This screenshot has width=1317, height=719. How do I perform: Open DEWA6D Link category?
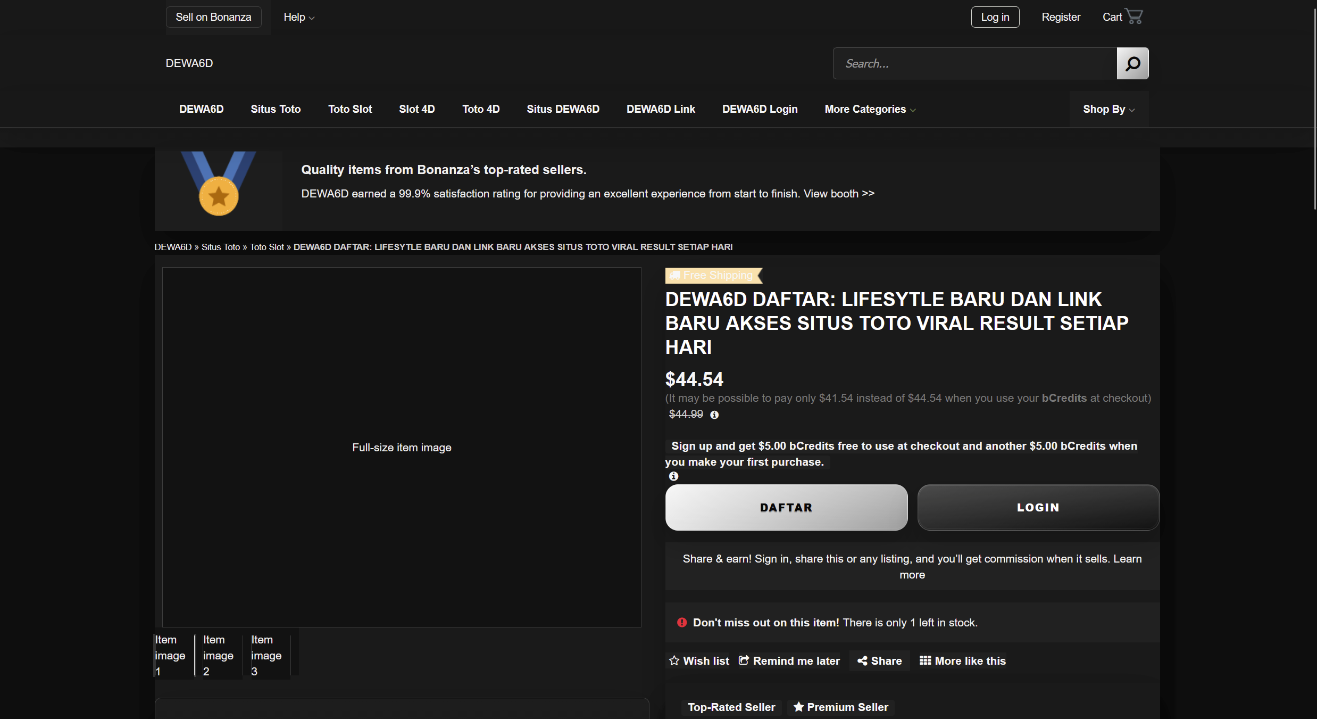tap(661, 109)
